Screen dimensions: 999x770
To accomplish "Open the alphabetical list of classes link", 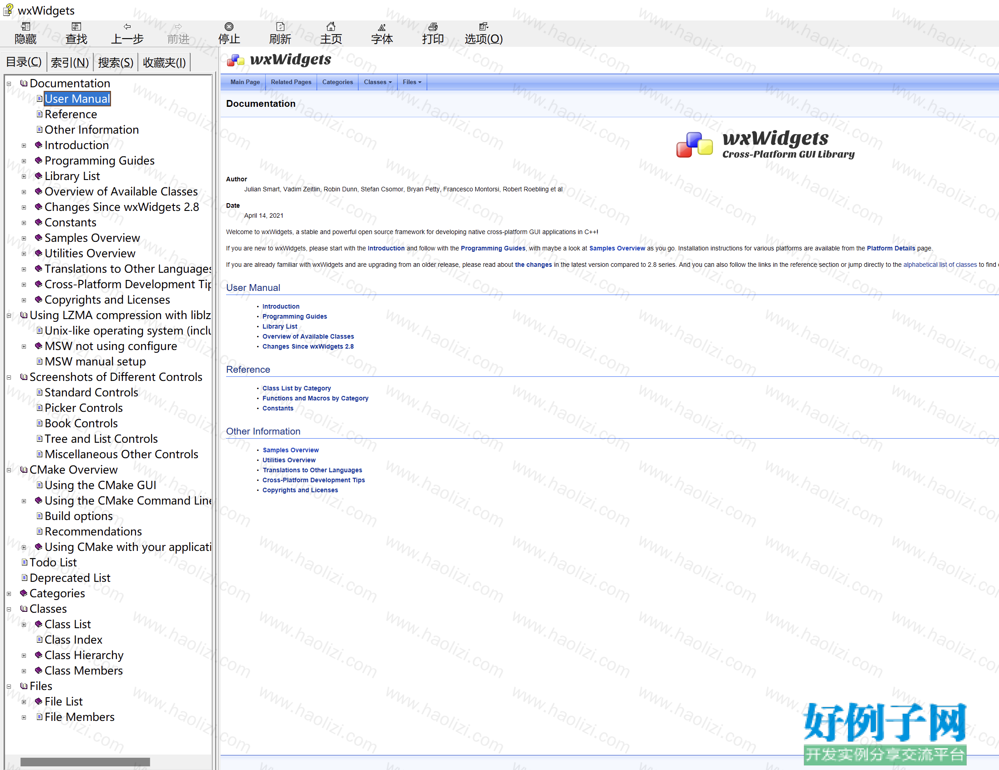I will tap(939, 265).
